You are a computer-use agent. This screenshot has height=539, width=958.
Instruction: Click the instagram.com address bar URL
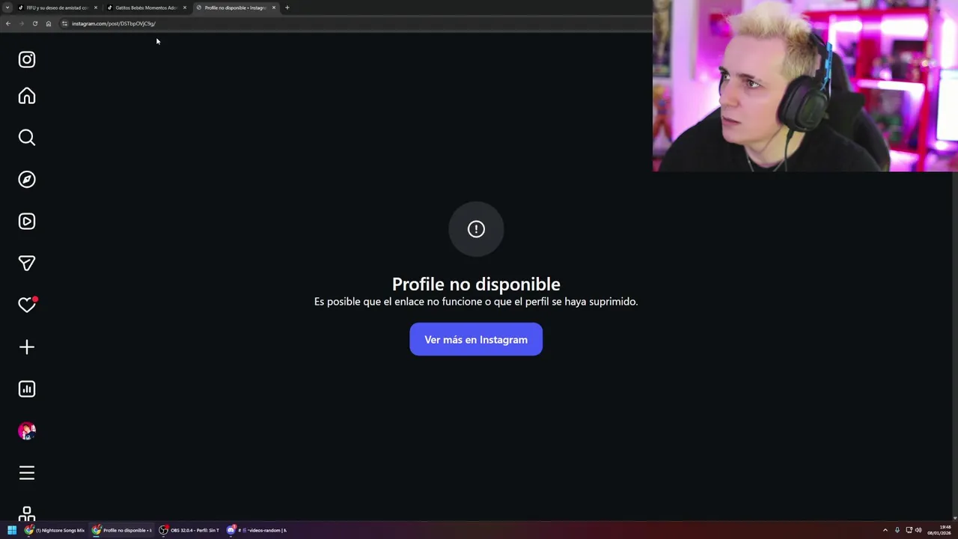tap(114, 23)
